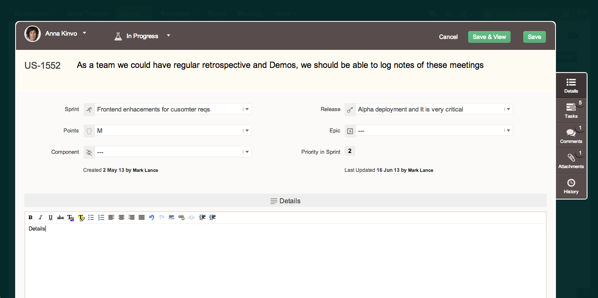Switch to the Tasks side tab
Image resolution: width=598 pixels, height=298 pixels.
(x=571, y=111)
